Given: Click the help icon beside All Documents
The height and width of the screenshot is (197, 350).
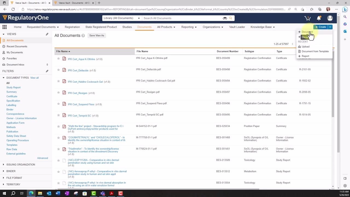Looking at the screenshot, I should click(x=83, y=36).
